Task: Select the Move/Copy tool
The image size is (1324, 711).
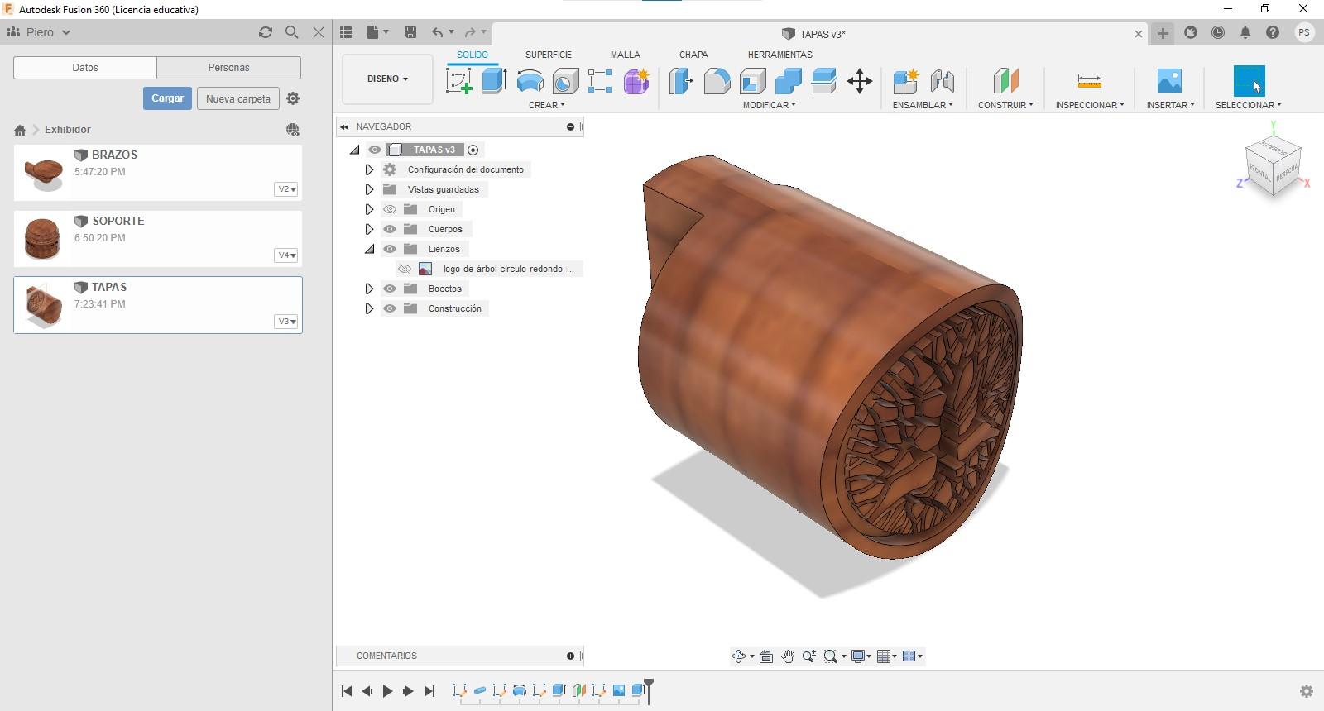Action: tap(860, 81)
